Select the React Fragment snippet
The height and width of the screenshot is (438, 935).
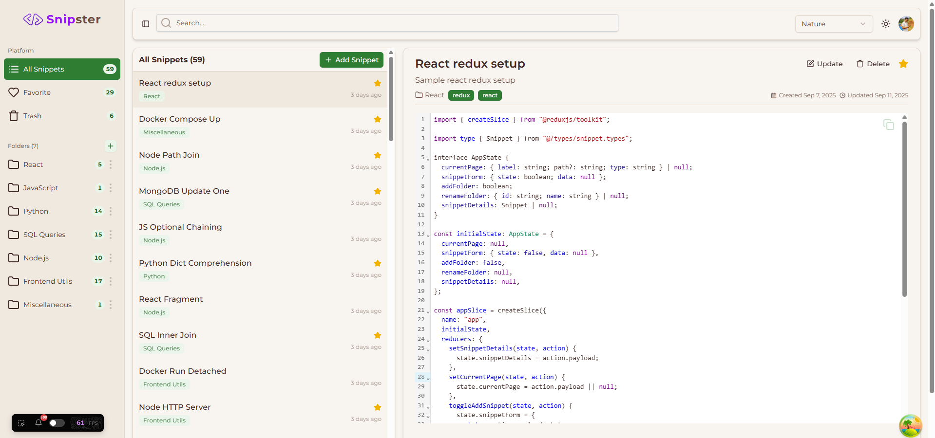click(x=260, y=306)
